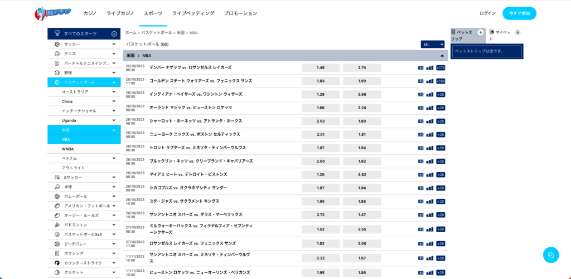Select the スポーツ top navigation tab
The height and width of the screenshot is (279, 571).
click(153, 13)
